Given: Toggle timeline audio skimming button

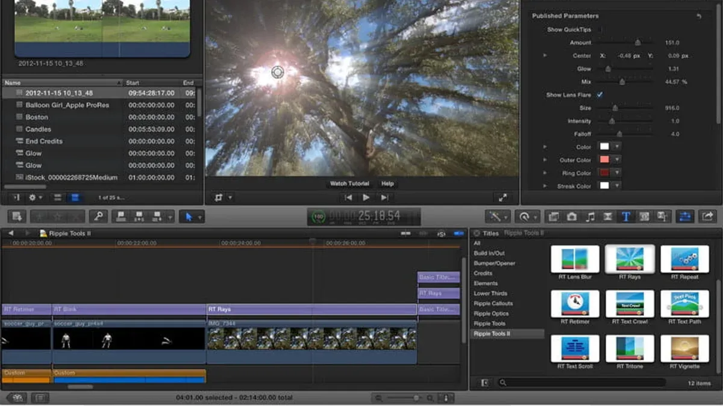Looking at the screenshot, I should point(424,233).
